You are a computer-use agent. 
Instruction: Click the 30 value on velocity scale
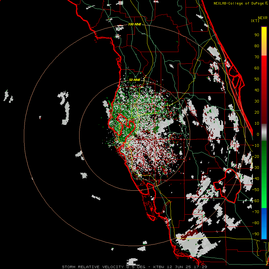(257, 101)
